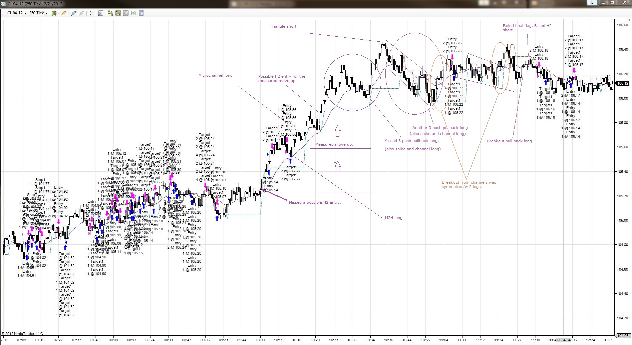632x345 pixels.
Task: Expand the drawing tools dropdown arrow
Action: point(68,13)
